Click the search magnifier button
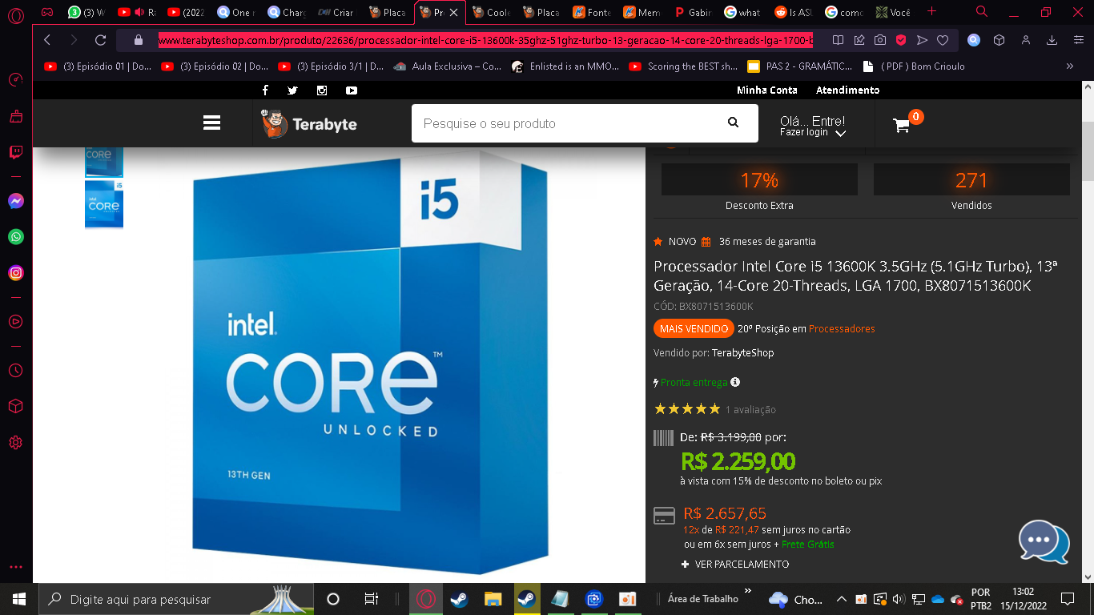This screenshot has height=615, width=1094. pyautogui.click(x=733, y=123)
